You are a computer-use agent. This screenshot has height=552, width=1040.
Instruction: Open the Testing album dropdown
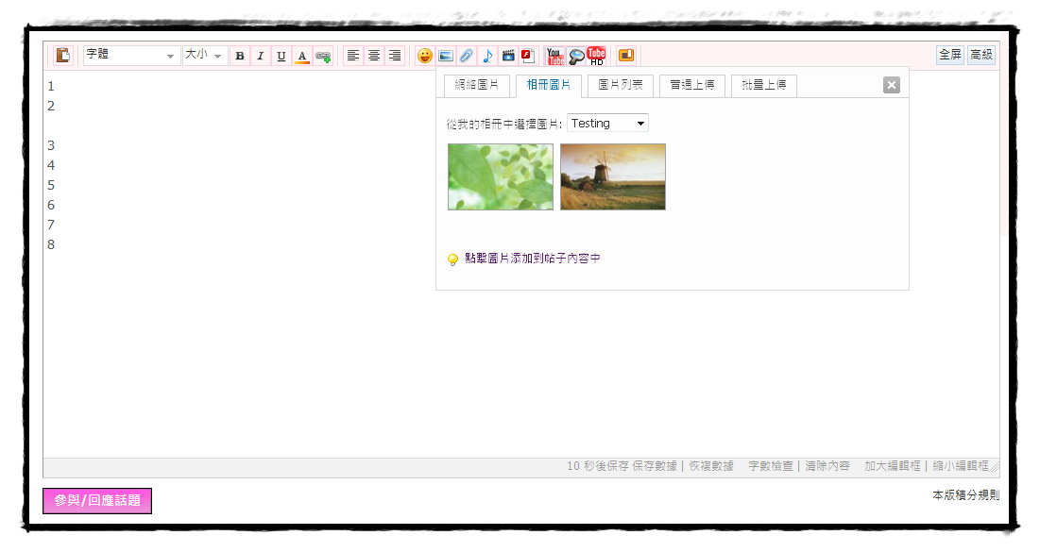tap(607, 124)
